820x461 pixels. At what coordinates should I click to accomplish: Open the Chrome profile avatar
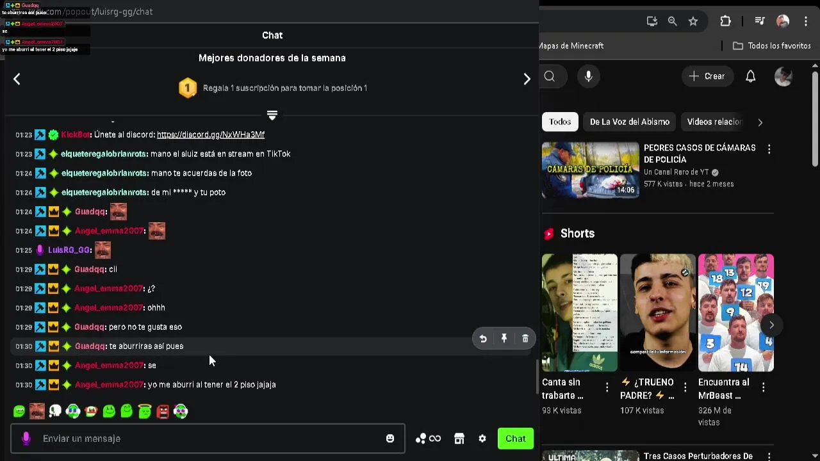[783, 21]
